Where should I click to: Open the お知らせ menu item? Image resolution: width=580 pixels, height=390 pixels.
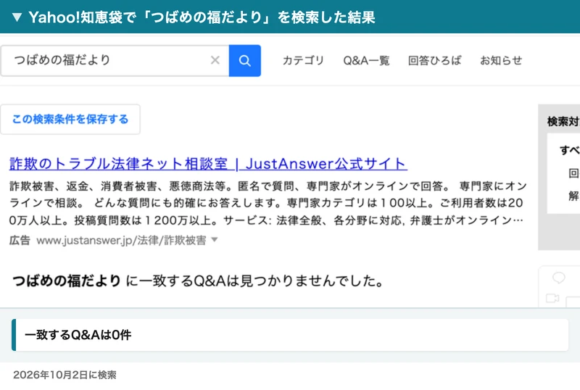(501, 60)
